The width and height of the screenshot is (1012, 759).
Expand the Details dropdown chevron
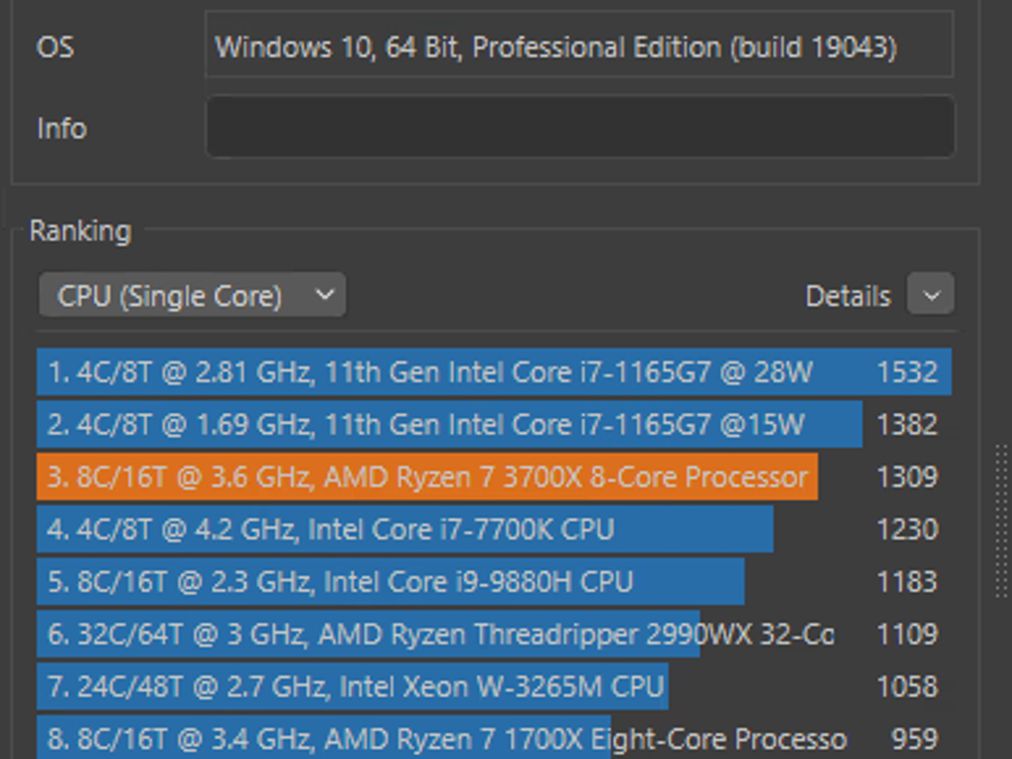[x=931, y=295]
